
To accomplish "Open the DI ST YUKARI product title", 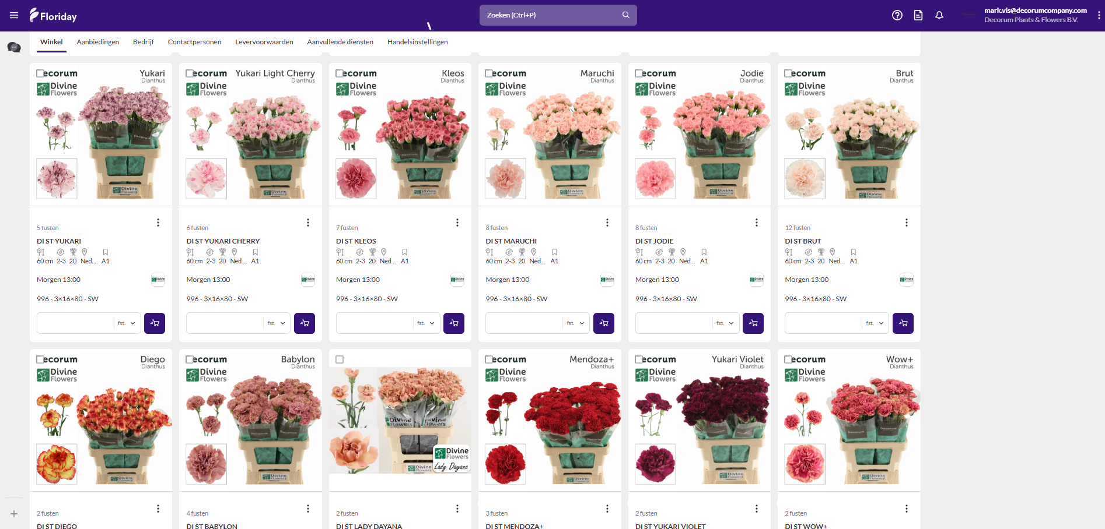I will pyautogui.click(x=59, y=241).
